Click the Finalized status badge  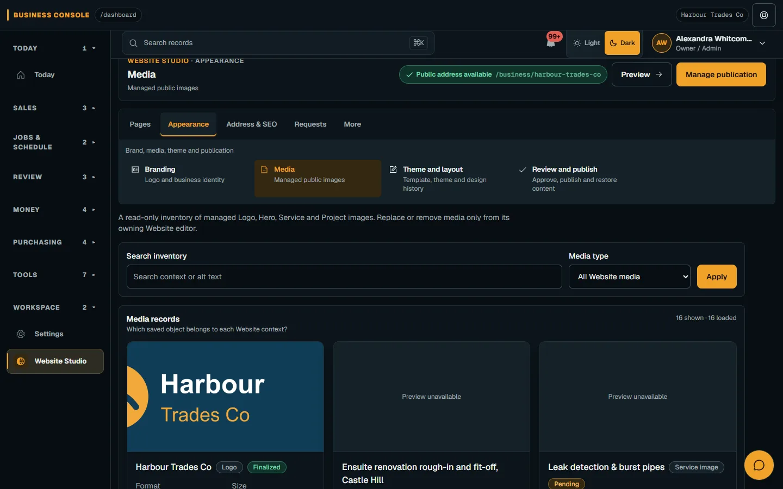click(x=266, y=467)
